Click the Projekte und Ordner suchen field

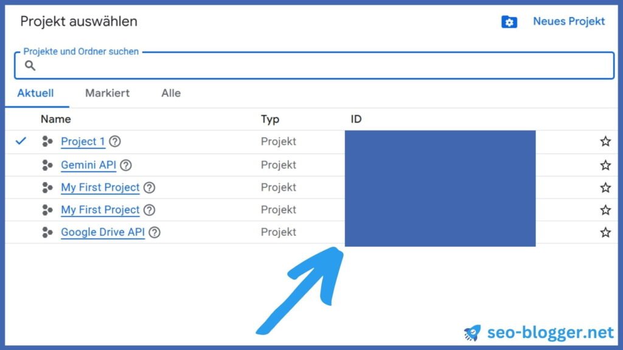coord(315,66)
